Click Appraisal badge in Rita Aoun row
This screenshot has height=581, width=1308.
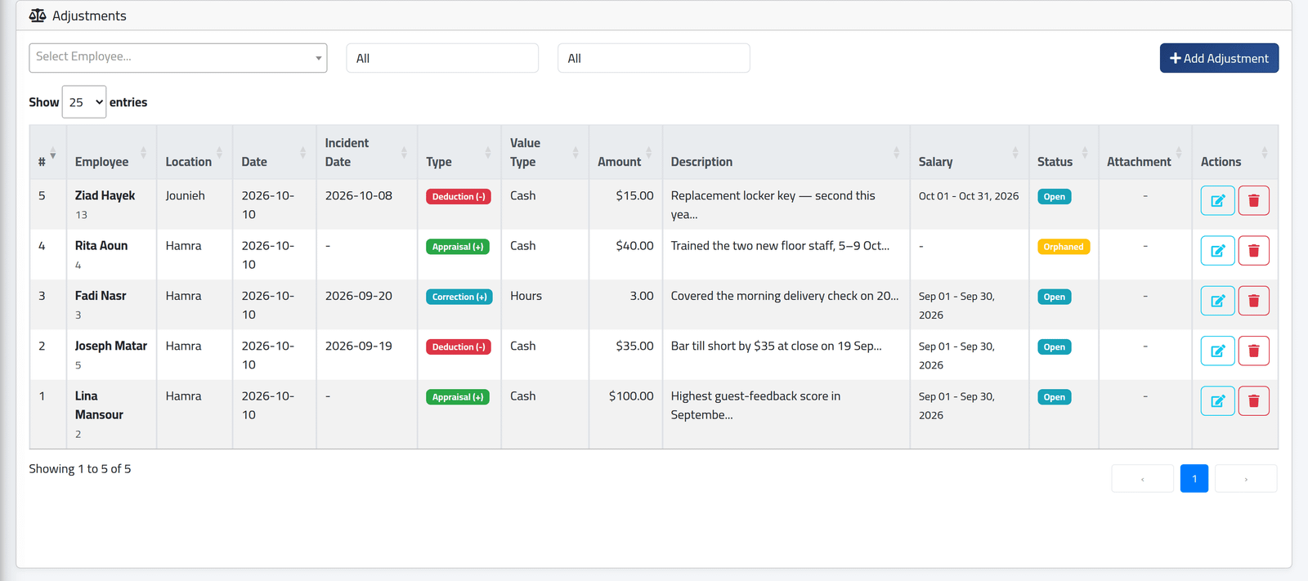pyautogui.click(x=458, y=247)
